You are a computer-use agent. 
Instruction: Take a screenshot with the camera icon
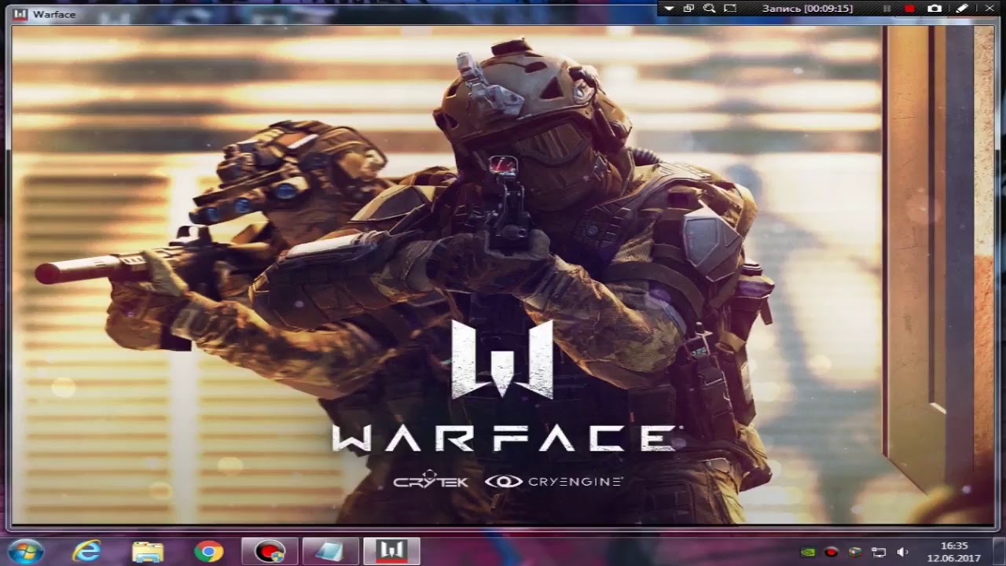click(934, 9)
